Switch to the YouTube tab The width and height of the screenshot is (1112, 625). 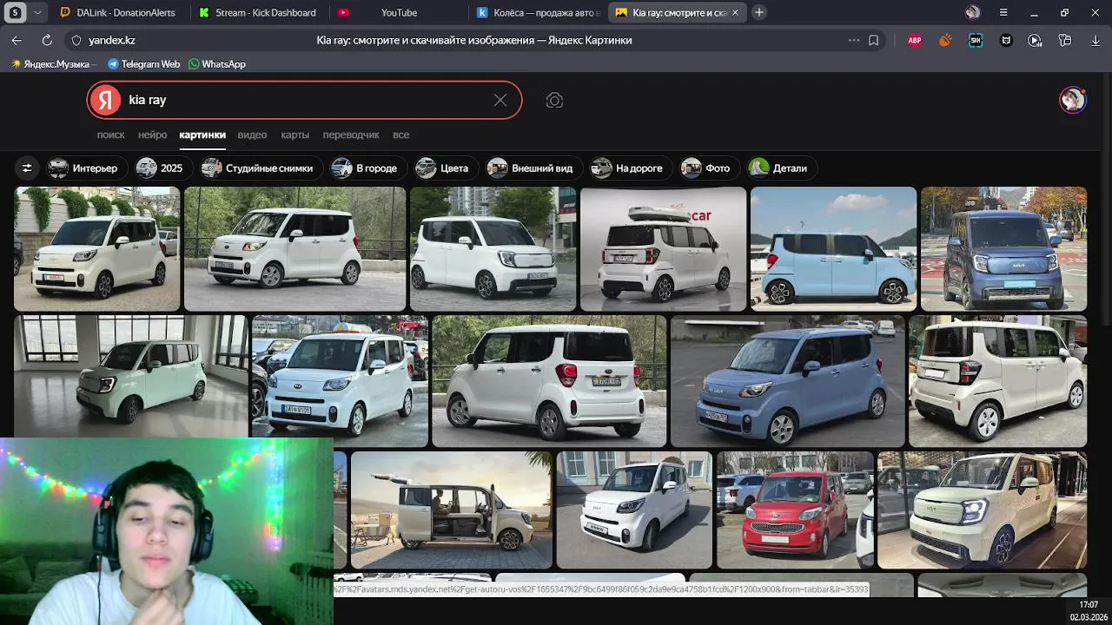tap(398, 13)
